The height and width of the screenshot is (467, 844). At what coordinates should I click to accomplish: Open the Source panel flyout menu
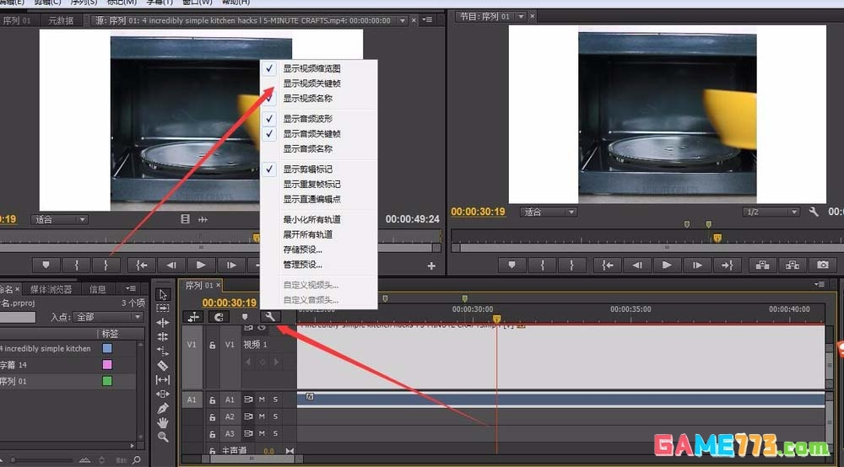[x=427, y=20]
